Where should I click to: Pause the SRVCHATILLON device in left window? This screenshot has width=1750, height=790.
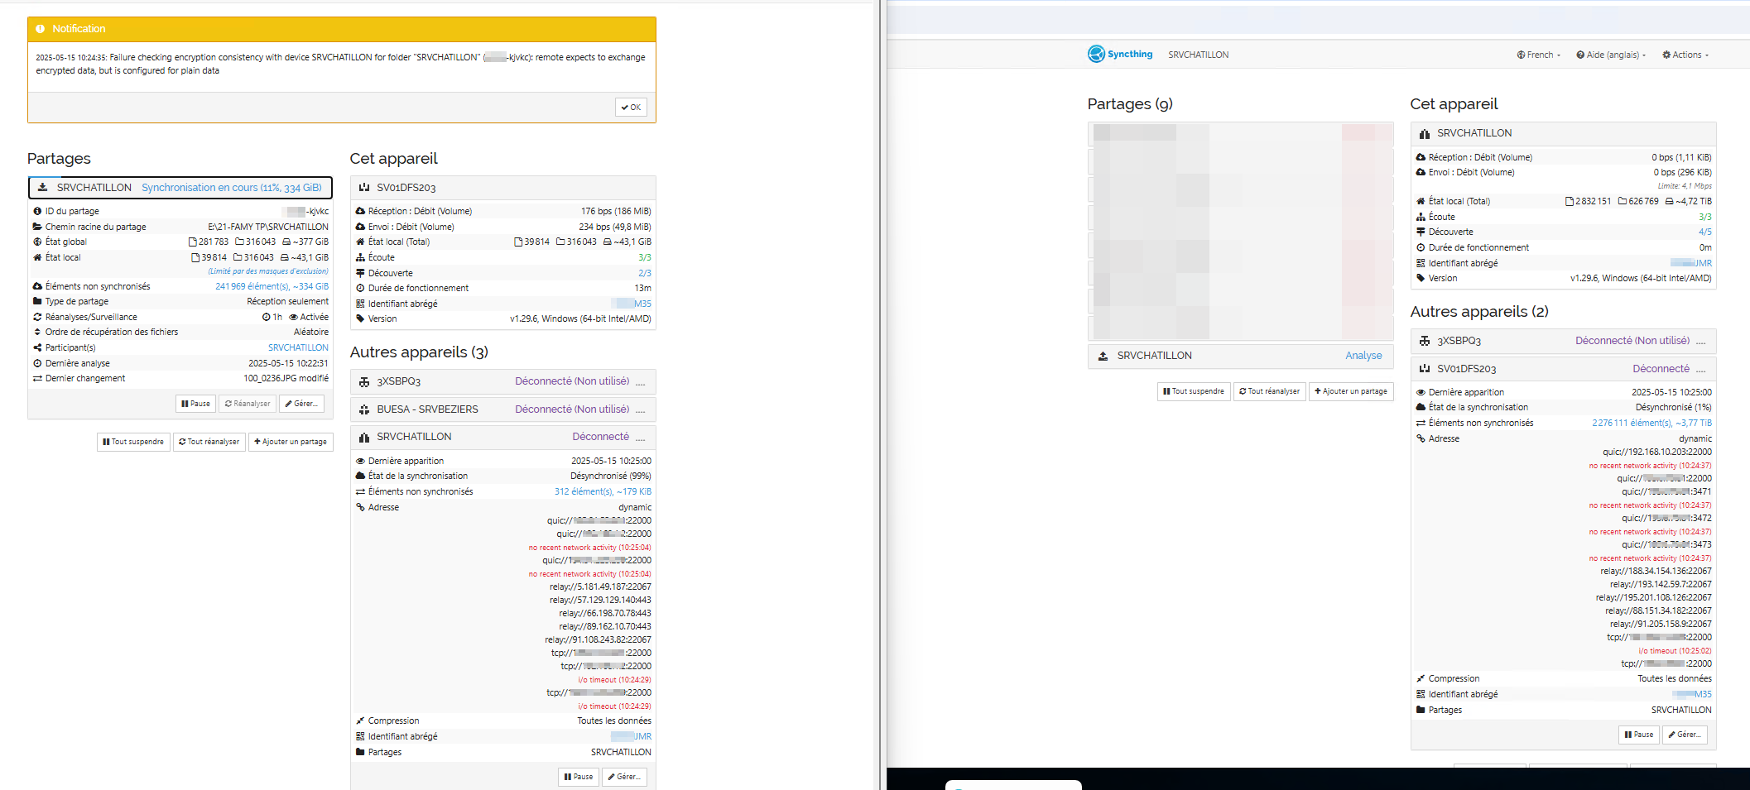(x=579, y=777)
